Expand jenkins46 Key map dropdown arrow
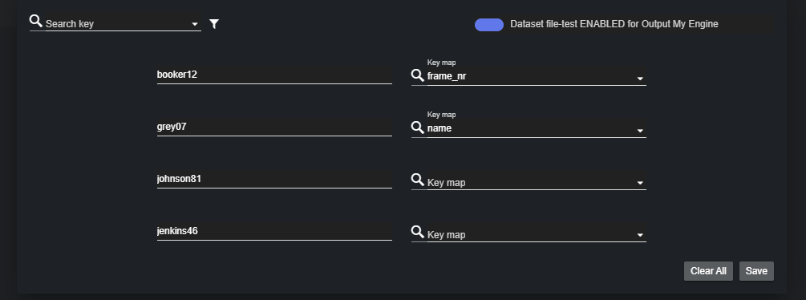 click(x=640, y=235)
